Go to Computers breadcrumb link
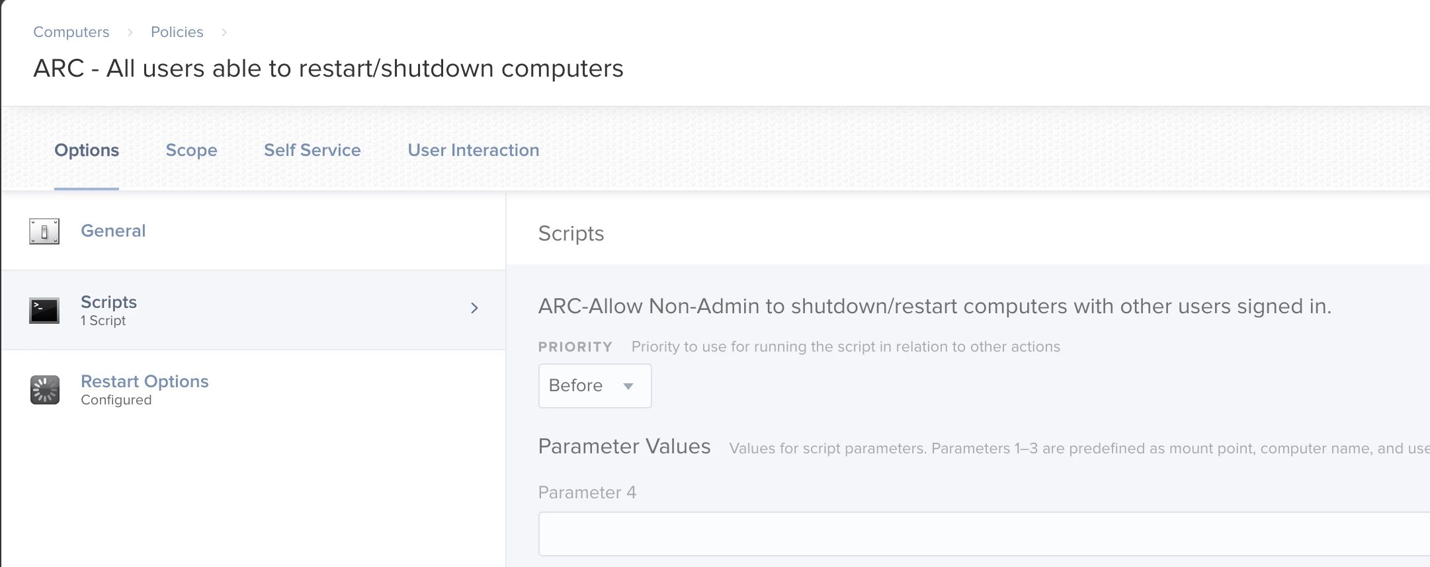Viewport: 1430px width, 567px height. 71,32
